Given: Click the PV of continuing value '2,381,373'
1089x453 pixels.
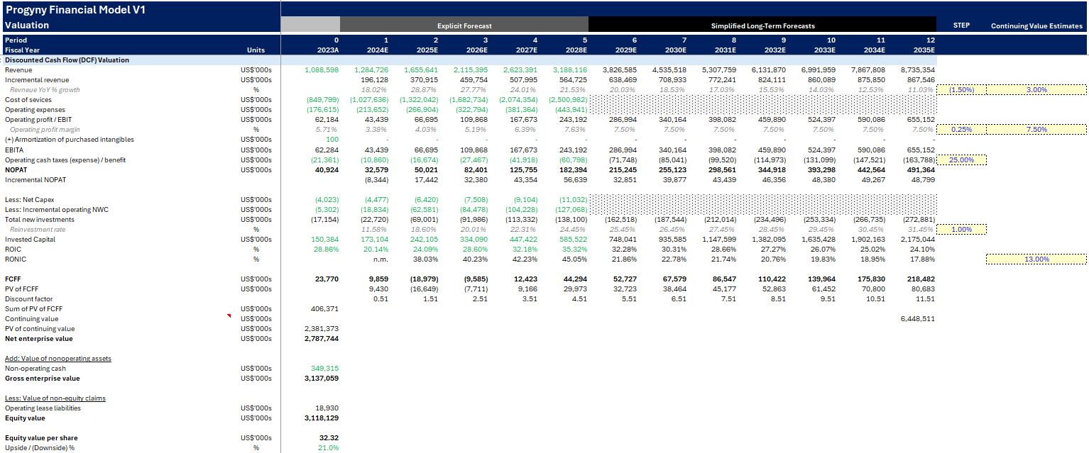Looking at the screenshot, I should (x=322, y=328).
